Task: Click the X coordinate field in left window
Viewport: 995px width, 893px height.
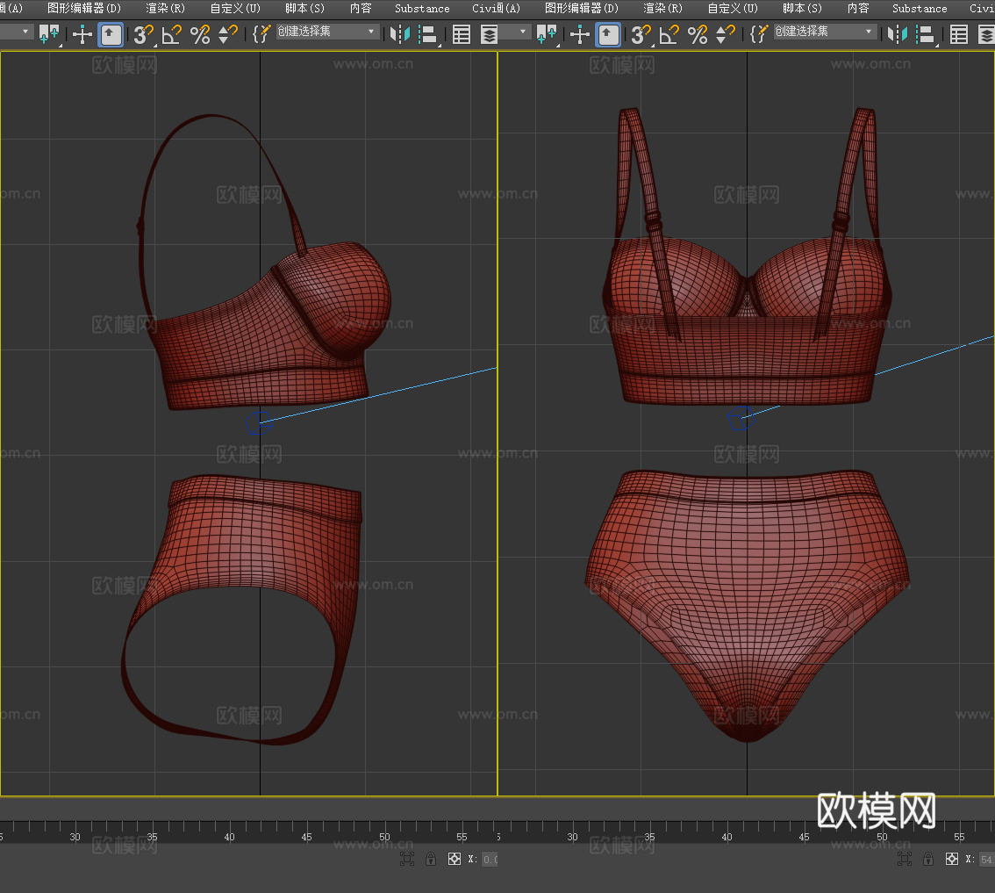Action: tap(490, 860)
